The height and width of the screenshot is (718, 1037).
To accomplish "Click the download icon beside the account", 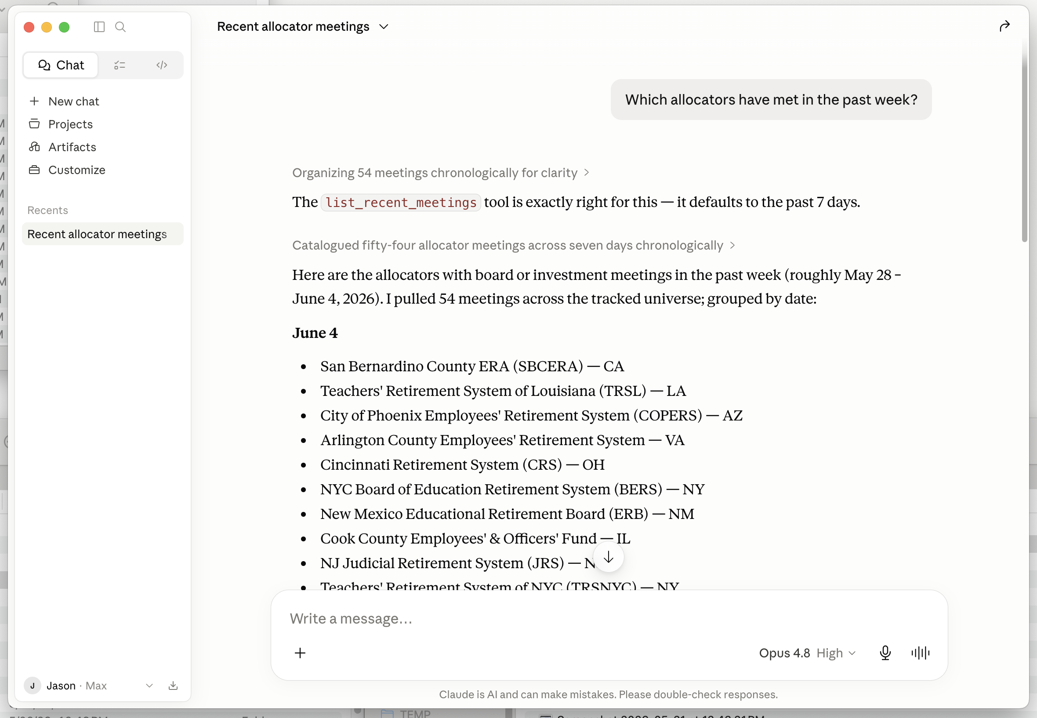I will pyautogui.click(x=173, y=685).
